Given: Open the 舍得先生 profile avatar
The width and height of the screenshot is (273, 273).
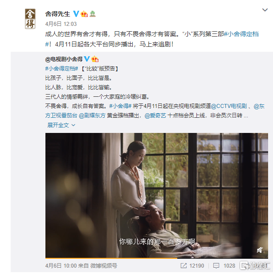Looking at the screenshot, I should (x=30, y=19).
